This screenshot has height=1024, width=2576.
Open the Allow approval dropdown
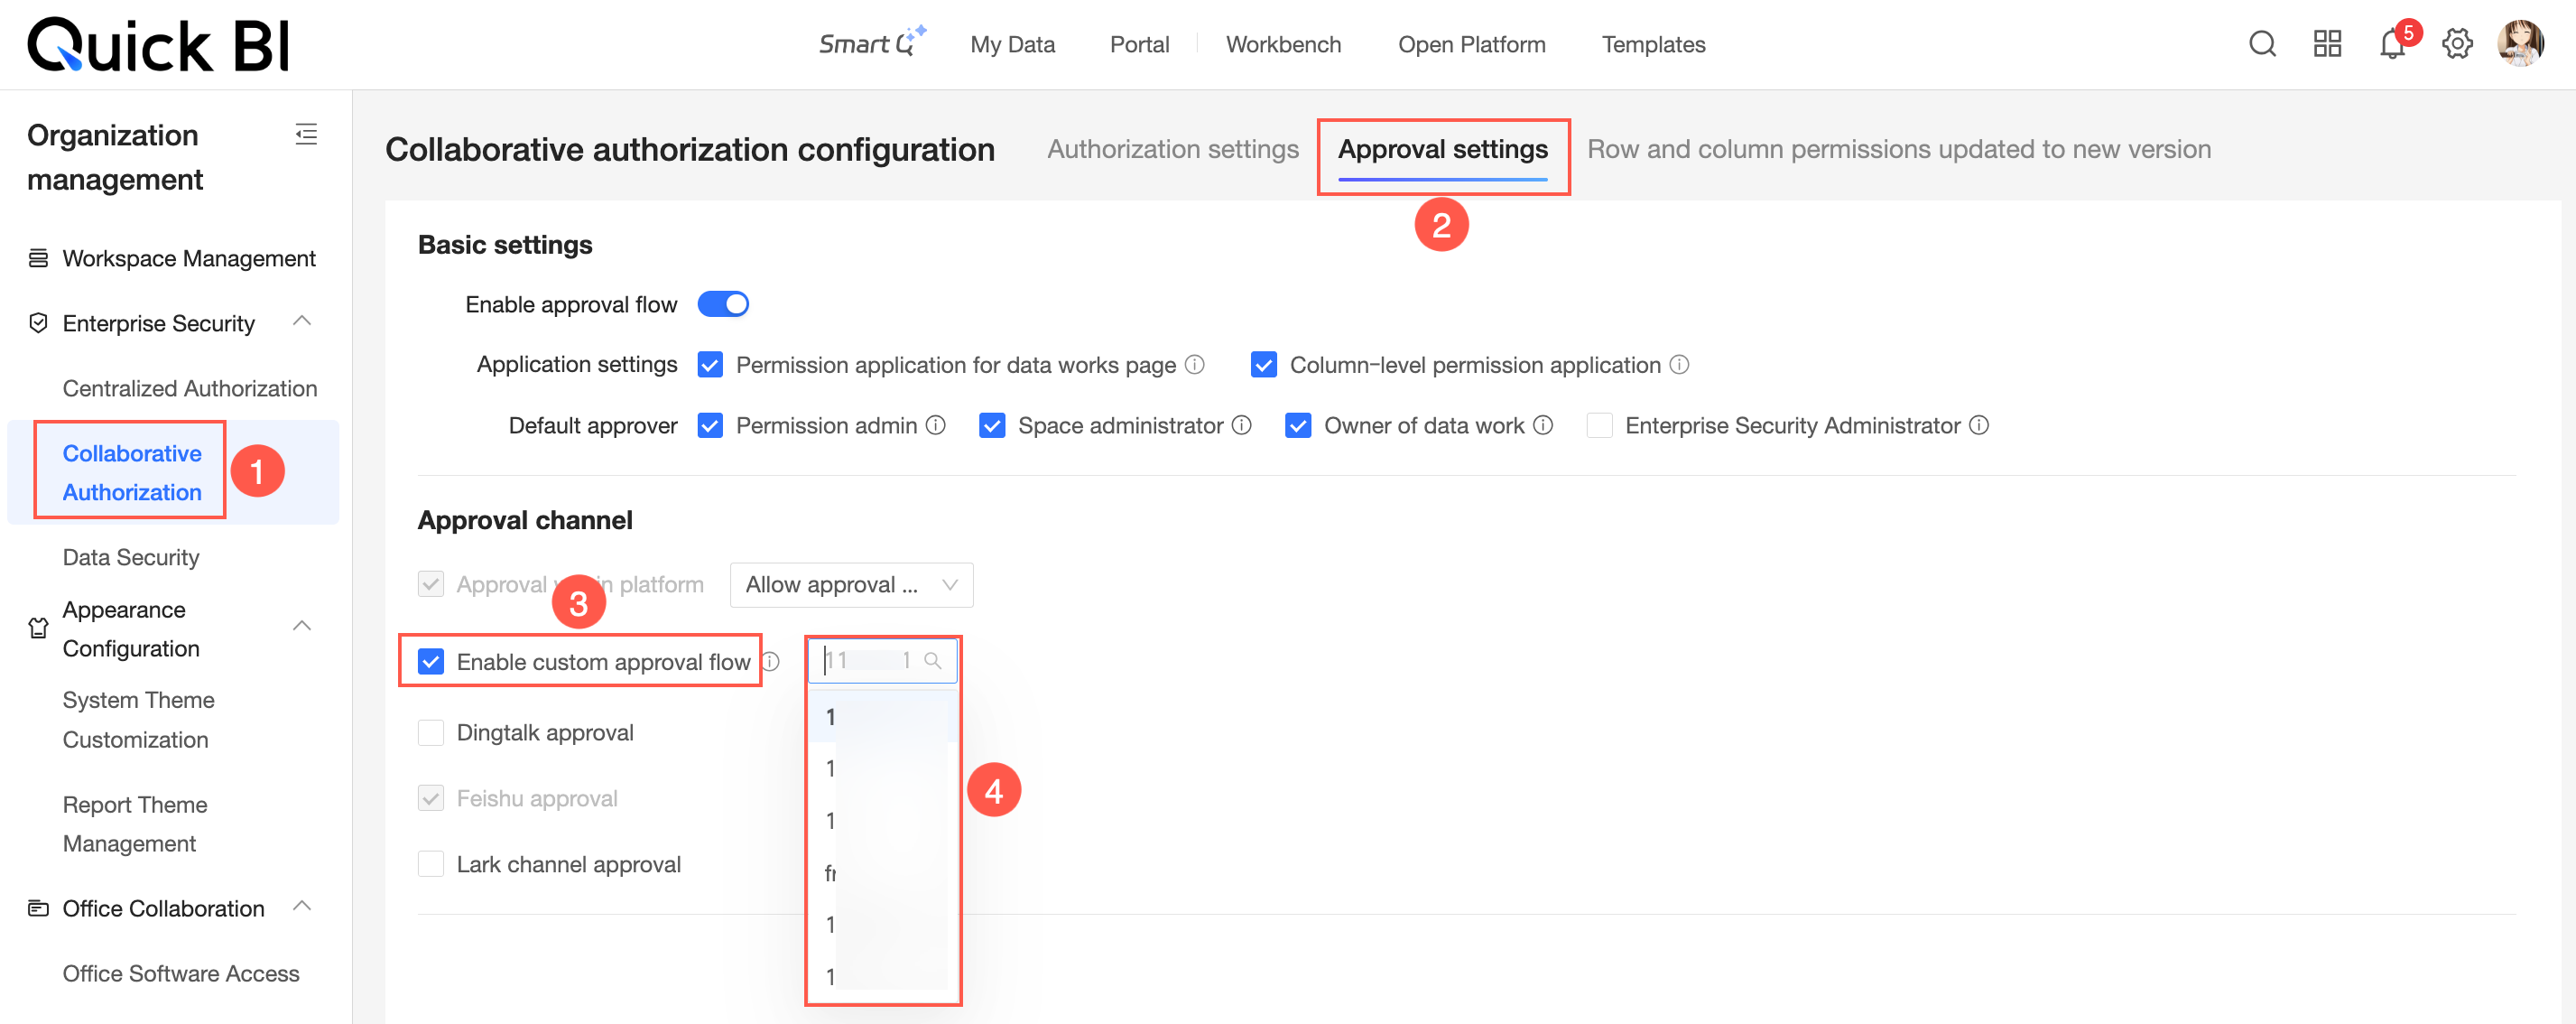851,585
